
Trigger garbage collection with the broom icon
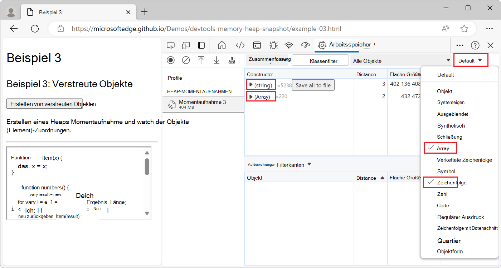click(x=232, y=60)
